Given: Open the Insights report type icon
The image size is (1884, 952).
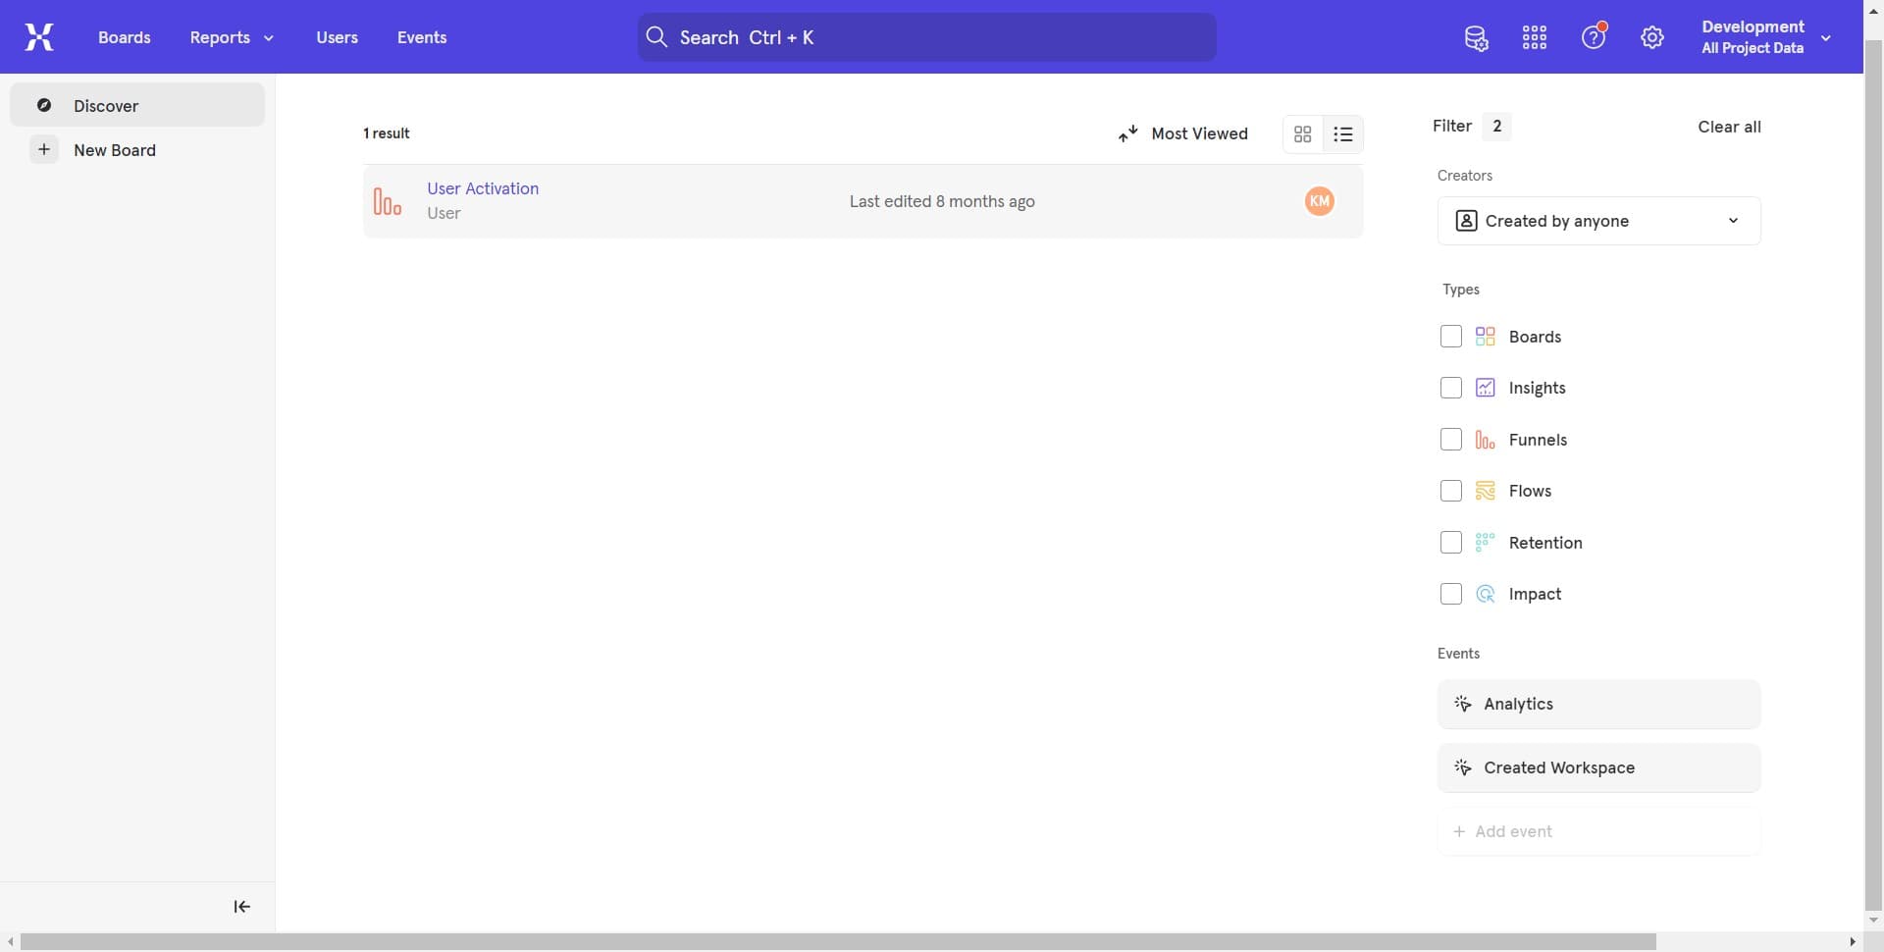Looking at the screenshot, I should click(1486, 387).
